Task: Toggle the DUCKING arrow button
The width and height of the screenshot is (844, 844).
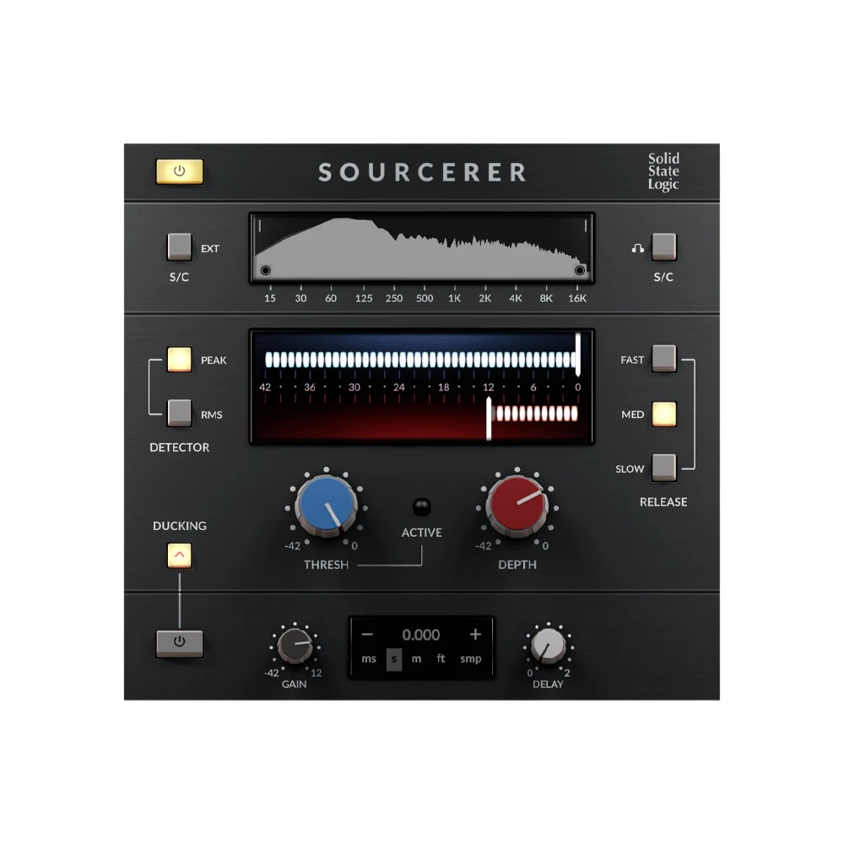Action: coord(179,555)
